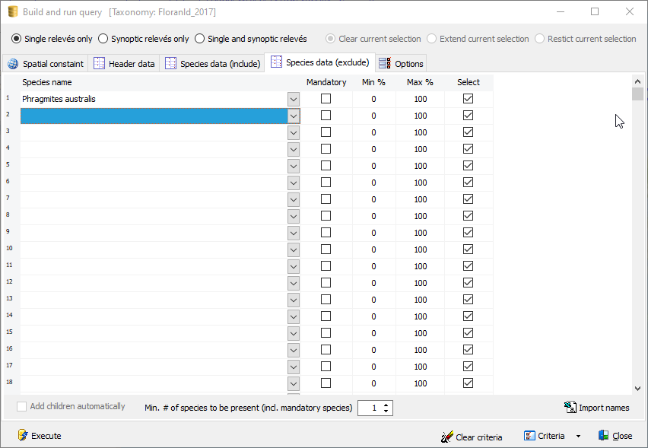648x448 pixels.
Task: Open the Criteria dropdown arrow
Action: (x=578, y=437)
